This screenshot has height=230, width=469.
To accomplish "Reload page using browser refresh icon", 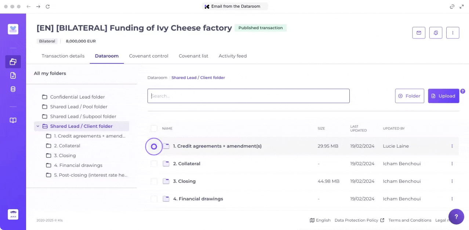I will (x=47, y=7).
